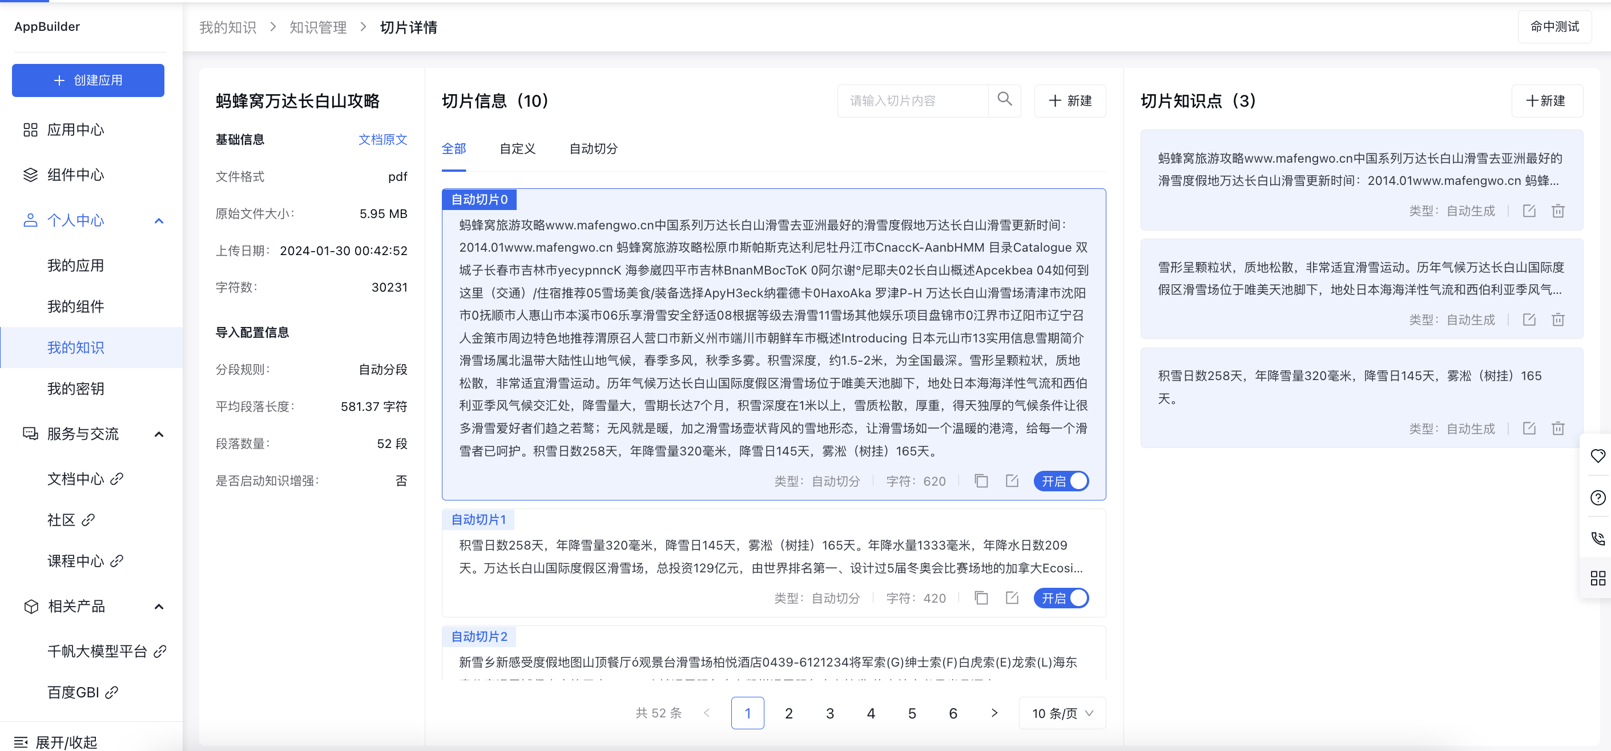Screen dimensions: 1611x751
Task: Click the 组件中心 layers icon in sidebar
Action: [30, 175]
